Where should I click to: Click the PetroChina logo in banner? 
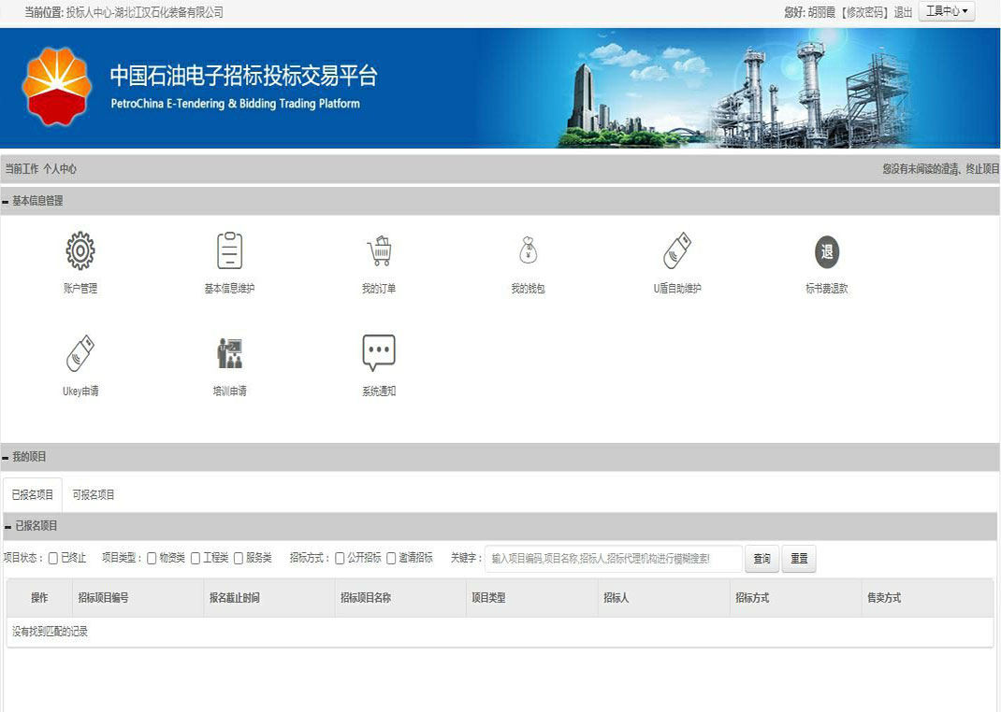pyautogui.click(x=57, y=86)
